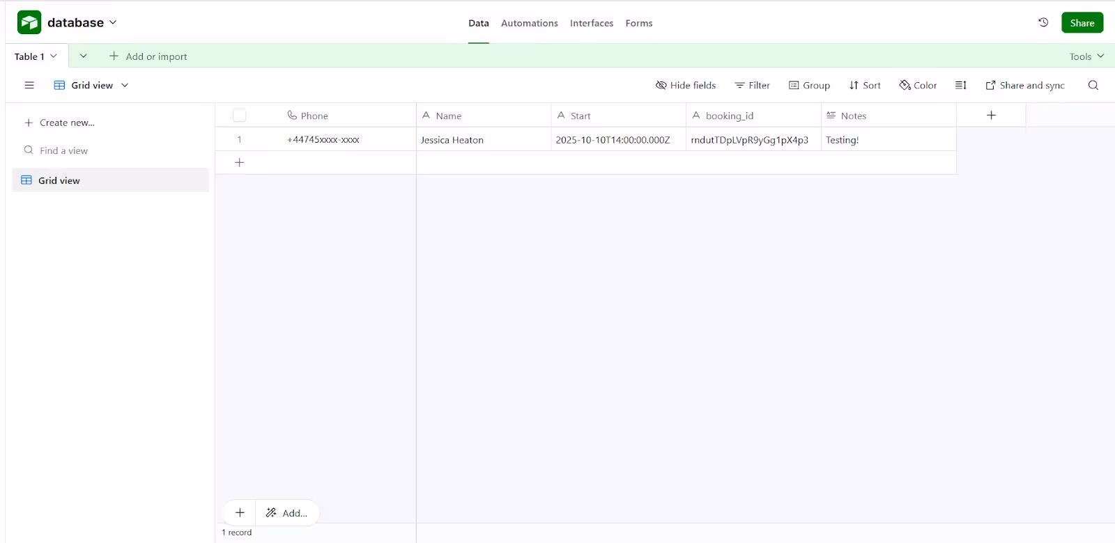Screen dimensions: 1115x543
Task: Click the row height icon
Action: [961, 85]
